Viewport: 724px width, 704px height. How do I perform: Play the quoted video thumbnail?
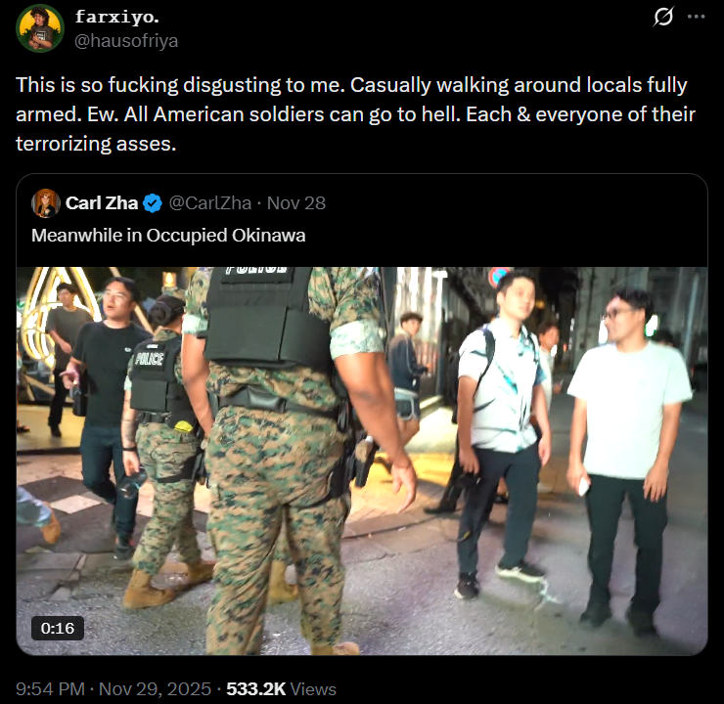(x=362, y=461)
